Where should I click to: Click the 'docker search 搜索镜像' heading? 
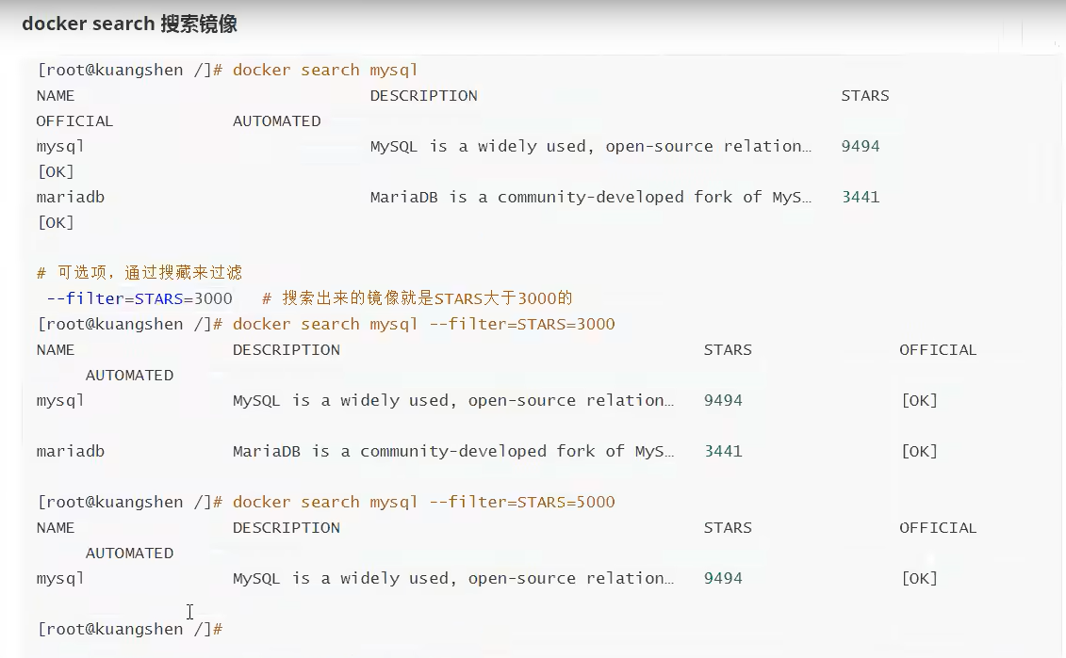(x=129, y=24)
